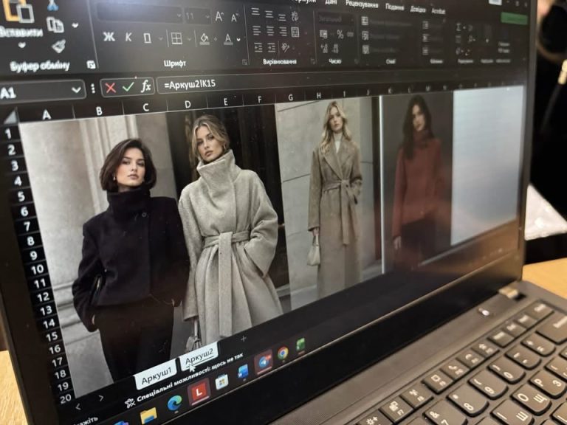Click the Insert Function fx button
Image resolution: width=567 pixels, height=425 pixels.
[145, 86]
